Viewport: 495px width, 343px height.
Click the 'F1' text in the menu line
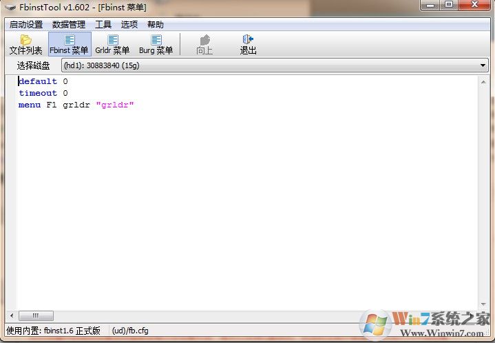click(52, 105)
